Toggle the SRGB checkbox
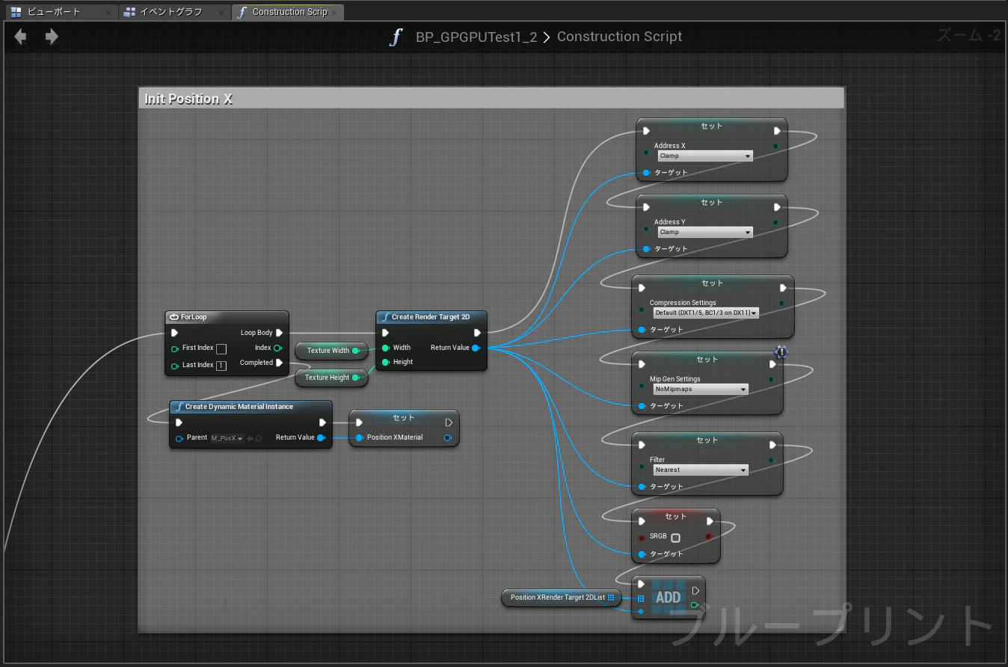The image size is (1008, 667). click(675, 538)
